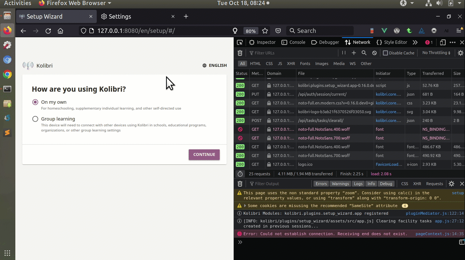The width and height of the screenshot is (465, 260).
Task: Pick an element with the devtools picker icon
Action: point(239,42)
